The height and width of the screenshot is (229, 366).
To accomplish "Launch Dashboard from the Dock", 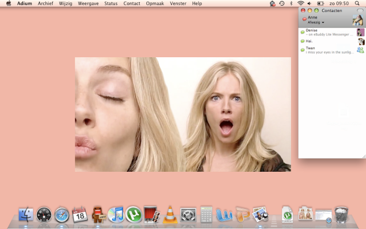I will 44,215.
